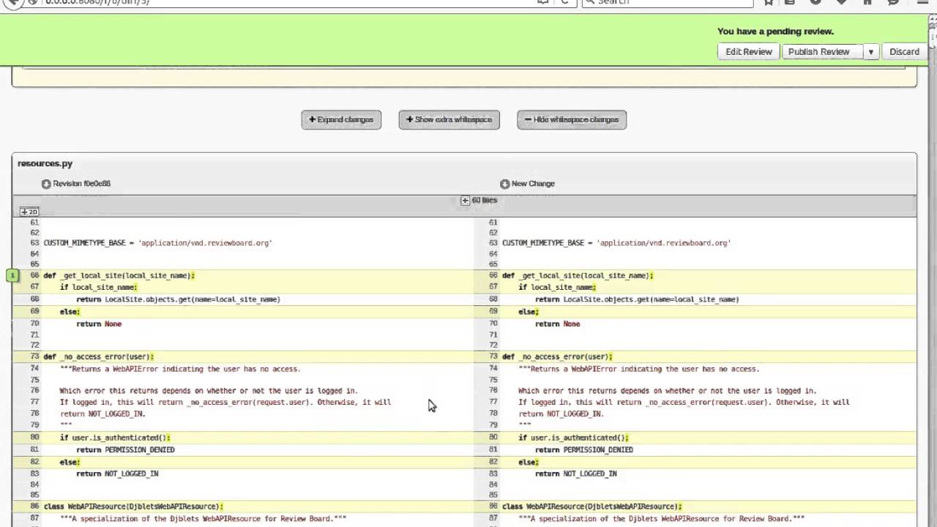Open the resources.py file heading
Image resolution: width=937 pixels, height=527 pixels.
tap(45, 163)
